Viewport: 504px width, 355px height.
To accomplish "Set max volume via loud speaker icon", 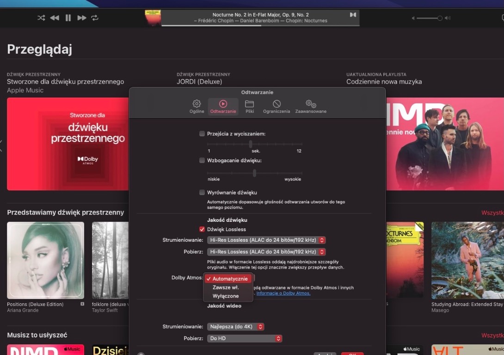I will click(448, 18).
